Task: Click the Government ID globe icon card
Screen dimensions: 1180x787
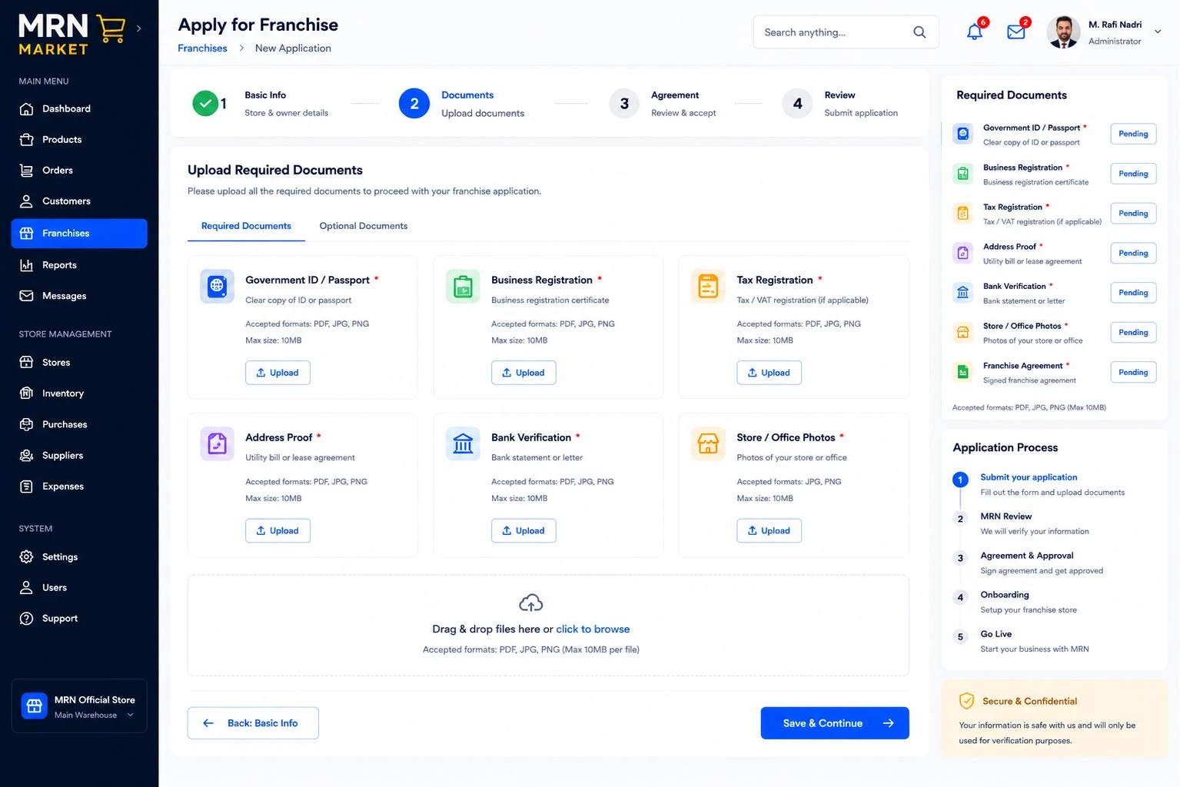Action: pos(217,286)
